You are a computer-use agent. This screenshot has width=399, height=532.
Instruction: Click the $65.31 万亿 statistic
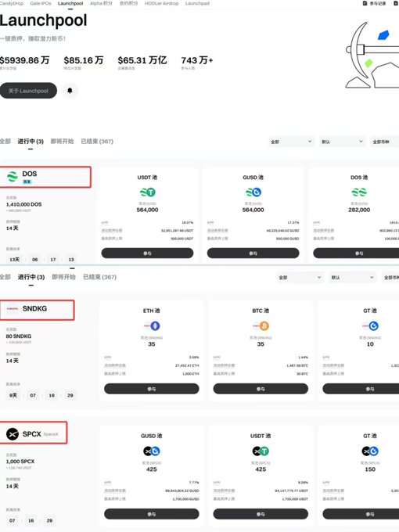pyautogui.click(x=142, y=60)
